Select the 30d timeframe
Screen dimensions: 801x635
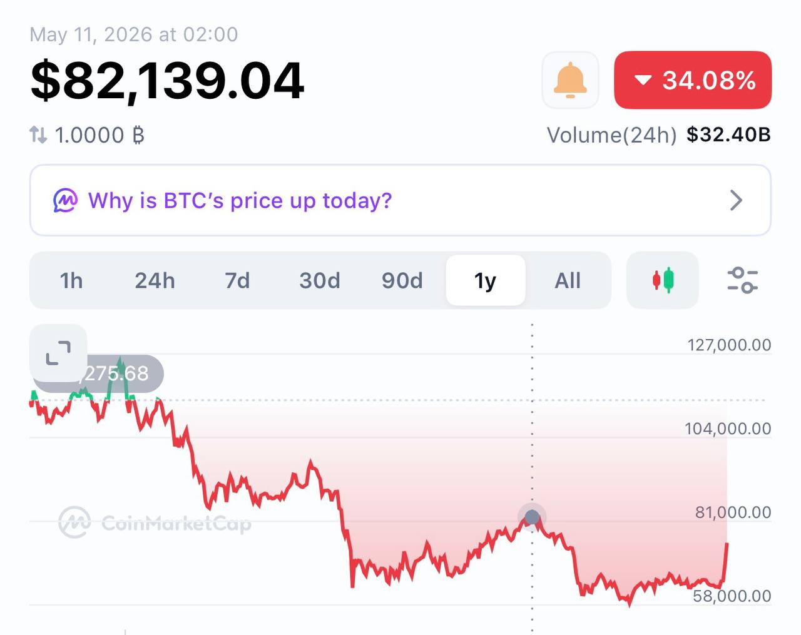[320, 281]
